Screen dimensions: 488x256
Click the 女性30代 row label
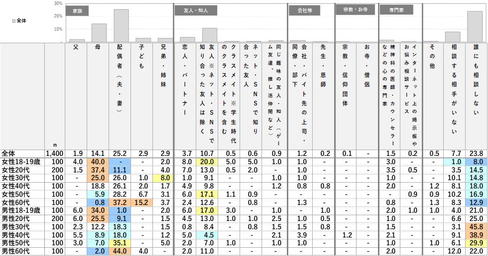(x=16, y=178)
